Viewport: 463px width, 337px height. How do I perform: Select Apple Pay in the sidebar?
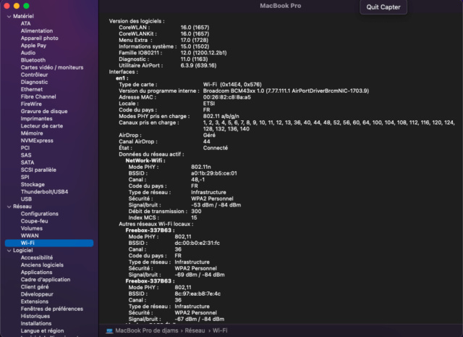[33, 46]
